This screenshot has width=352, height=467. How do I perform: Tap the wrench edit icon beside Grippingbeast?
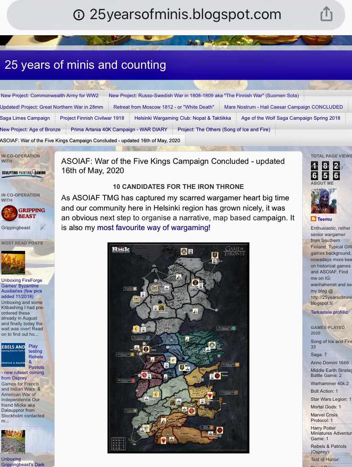(x=43, y=227)
